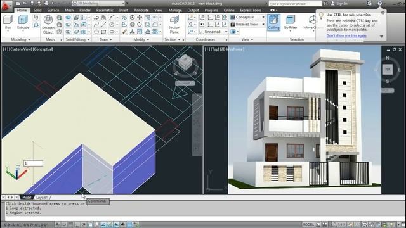Viewport: 406px width, 228px height.
Task: Select the Line draw tool
Action: [103, 25]
